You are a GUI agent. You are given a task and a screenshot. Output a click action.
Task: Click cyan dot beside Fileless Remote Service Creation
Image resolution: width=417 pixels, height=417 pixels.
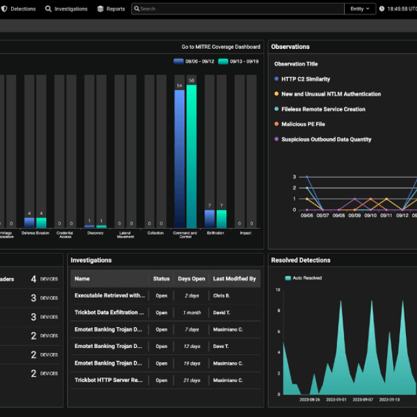pos(276,109)
